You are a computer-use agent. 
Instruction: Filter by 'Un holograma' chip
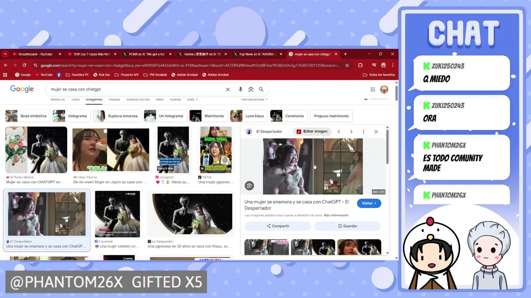click(165, 116)
